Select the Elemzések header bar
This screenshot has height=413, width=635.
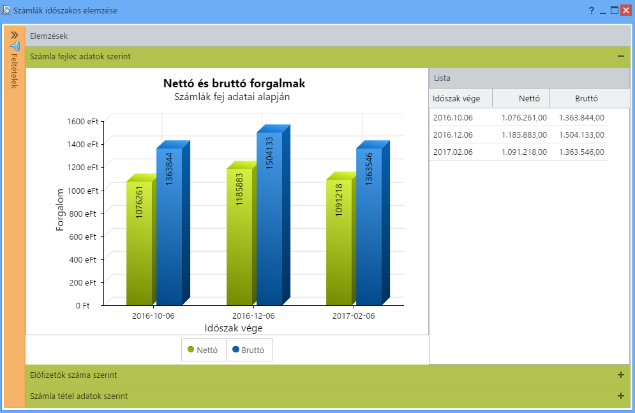pos(327,36)
